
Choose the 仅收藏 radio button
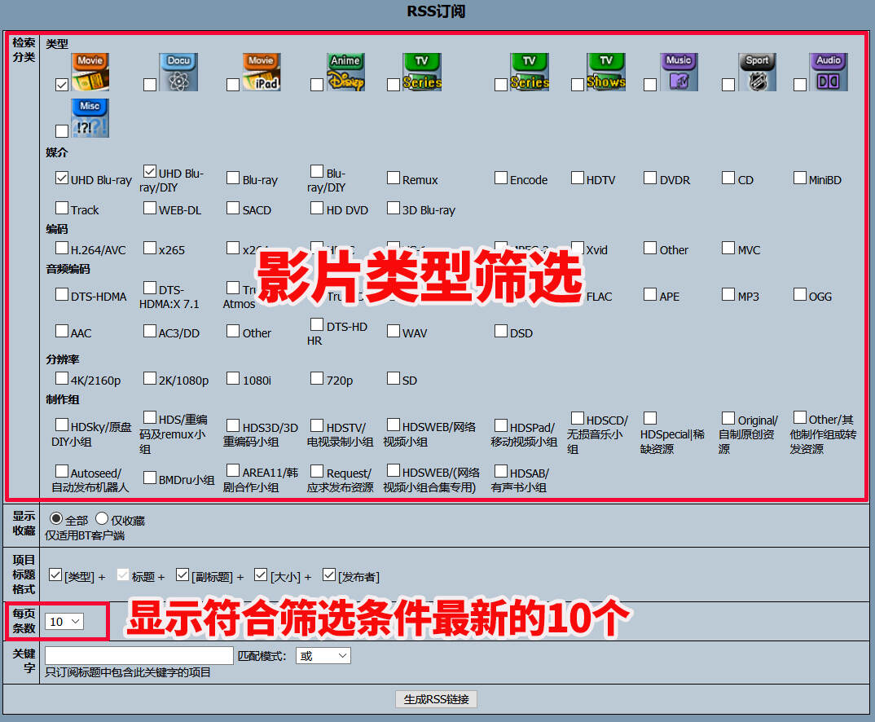coord(102,519)
